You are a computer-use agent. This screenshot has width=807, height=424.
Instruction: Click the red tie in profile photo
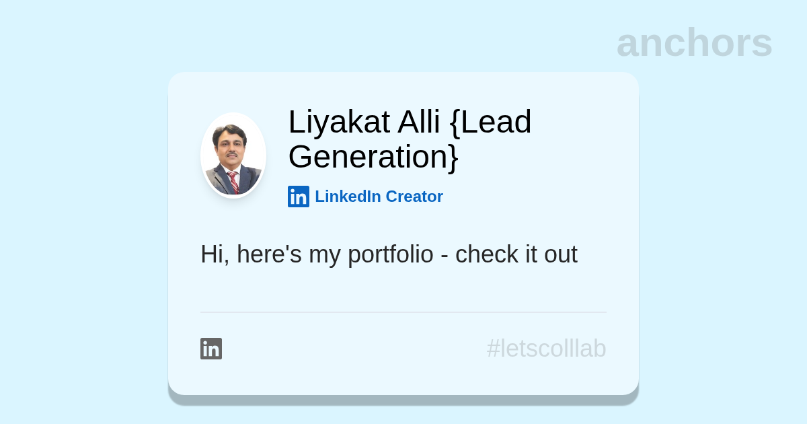[x=233, y=182]
